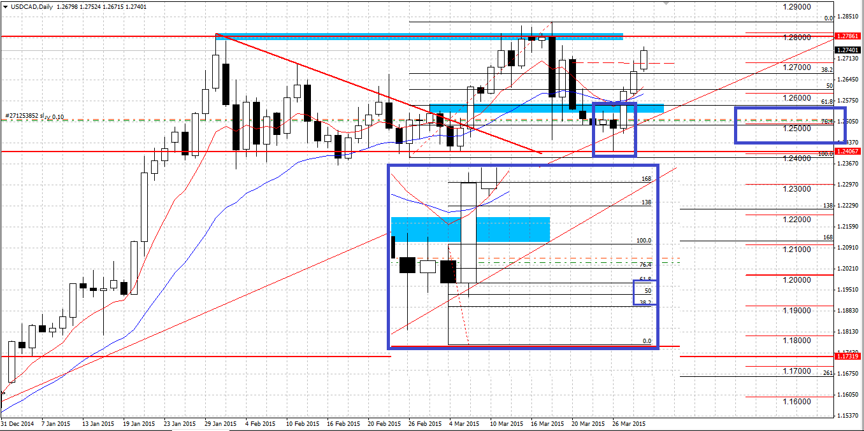Click the red price tag 1.27861

848,38
